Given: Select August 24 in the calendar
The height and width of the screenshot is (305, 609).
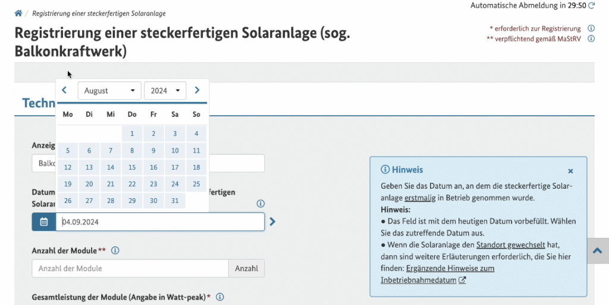Looking at the screenshot, I should 175,184.
